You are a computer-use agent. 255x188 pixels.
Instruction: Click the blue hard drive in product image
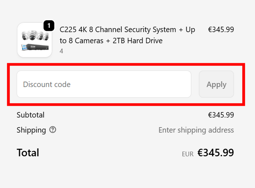coord(25,48)
